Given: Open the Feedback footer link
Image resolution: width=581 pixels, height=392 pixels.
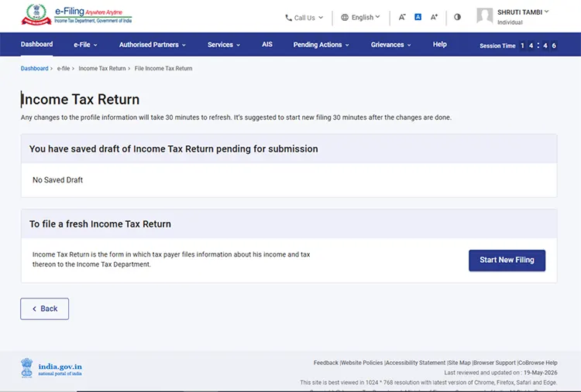Looking at the screenshot, I should 325,363.
